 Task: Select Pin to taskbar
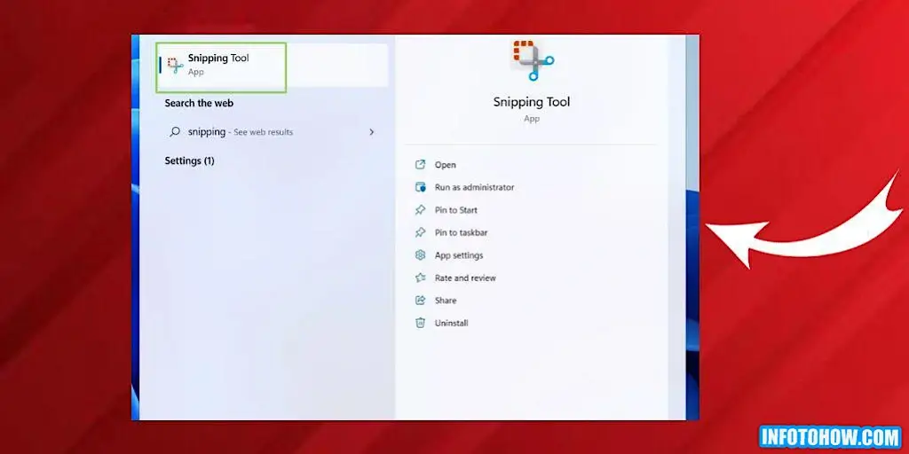pos(461,233)
